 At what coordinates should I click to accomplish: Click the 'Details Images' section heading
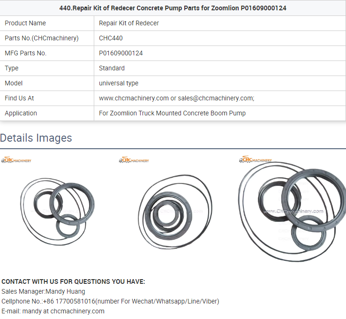36,138
